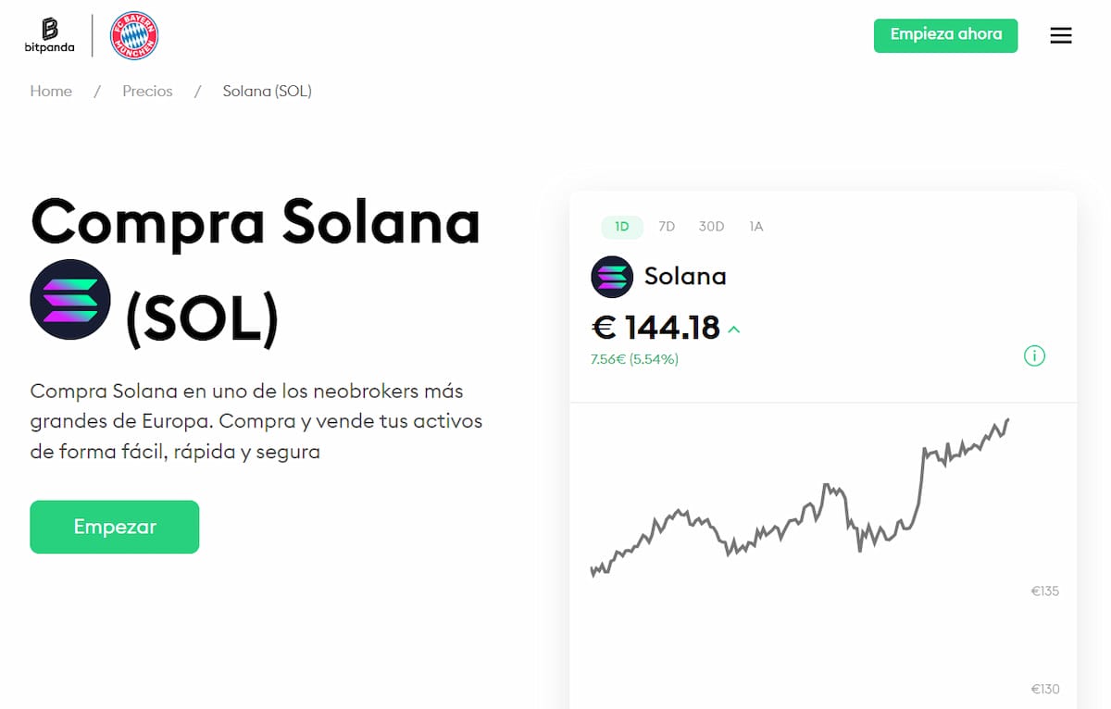Enable the 1A timeframe option

tap(756, 226)
